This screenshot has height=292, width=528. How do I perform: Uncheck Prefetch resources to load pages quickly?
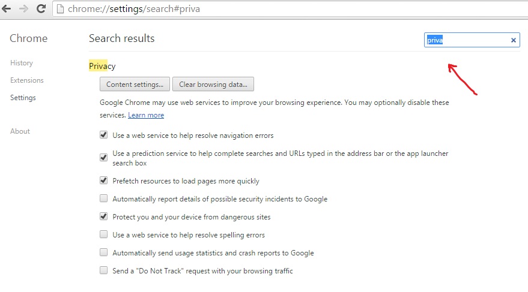click(x=104, y=180)
